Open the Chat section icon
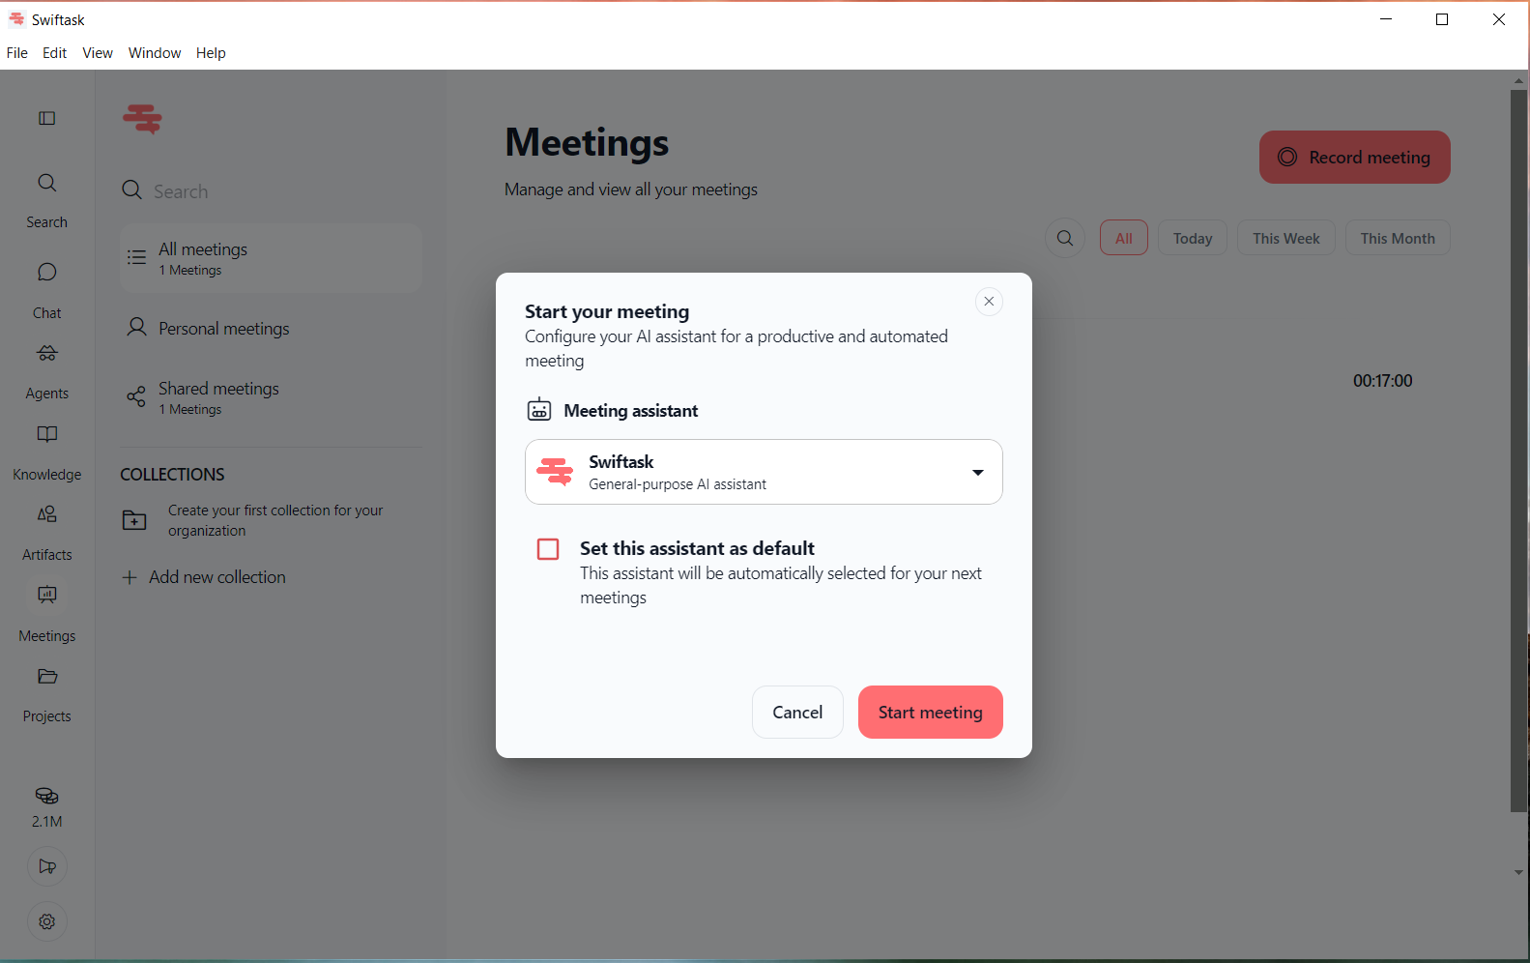The height and width of the screenshot is (963, 1530). pyautogui.click(x=46, y=273)
